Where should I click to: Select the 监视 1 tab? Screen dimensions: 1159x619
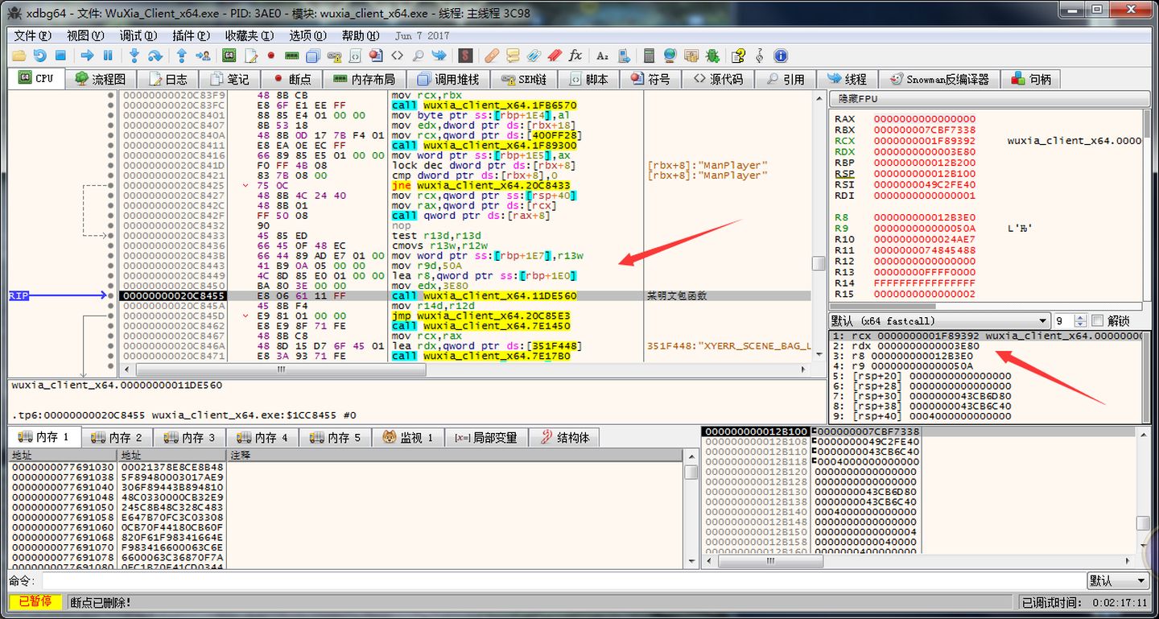pyautogui.click(x=409, y=437)
